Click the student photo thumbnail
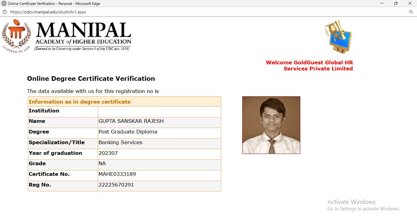This screenshot has width=417, height=217. tap(271, 125)
